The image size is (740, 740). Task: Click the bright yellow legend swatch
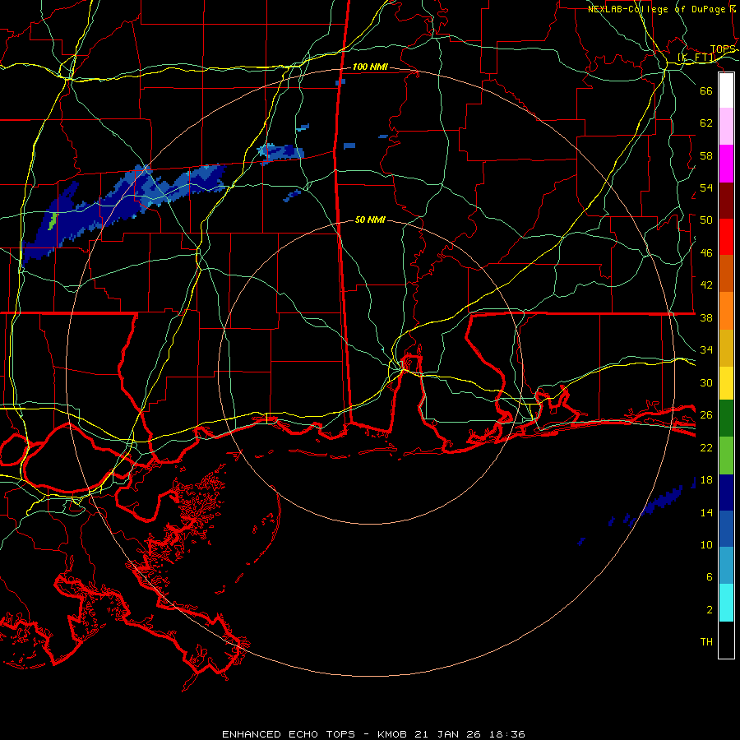pos(726,383)
